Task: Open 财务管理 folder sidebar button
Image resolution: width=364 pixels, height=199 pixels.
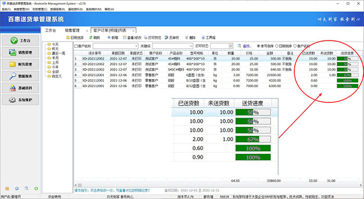Action: click(20, 64)
